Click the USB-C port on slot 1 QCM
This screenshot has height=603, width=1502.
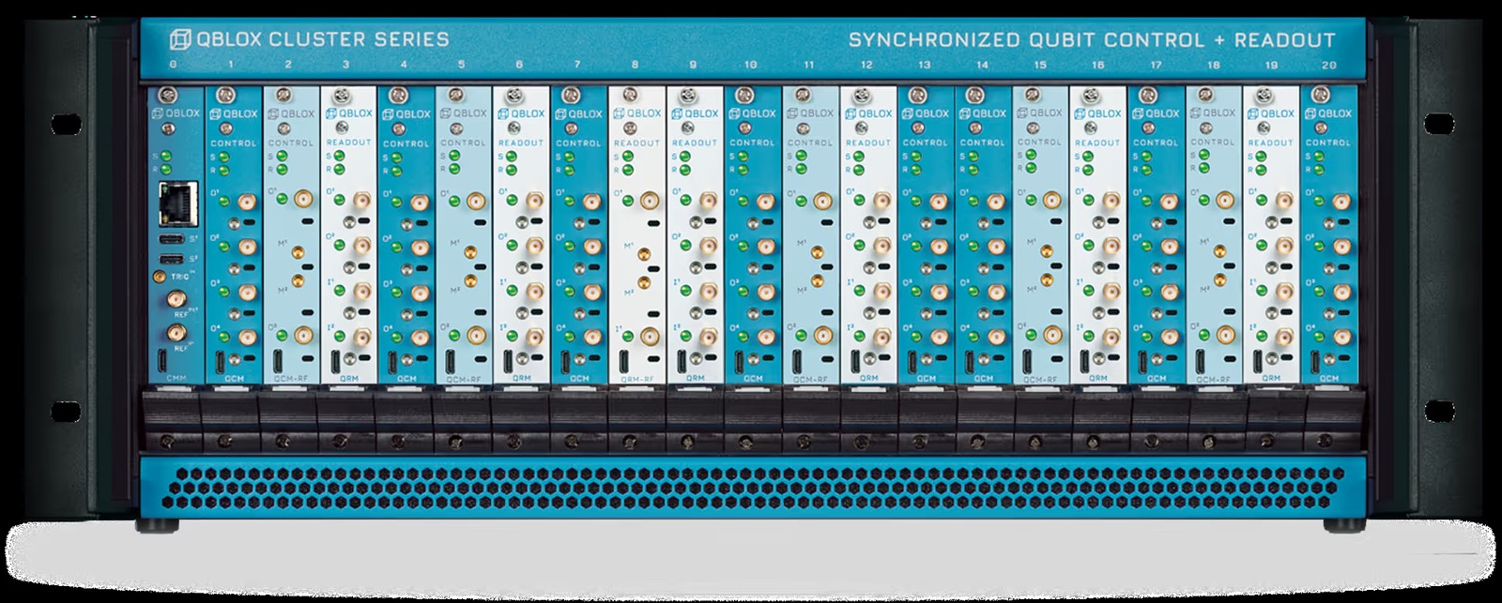(219, 361)
